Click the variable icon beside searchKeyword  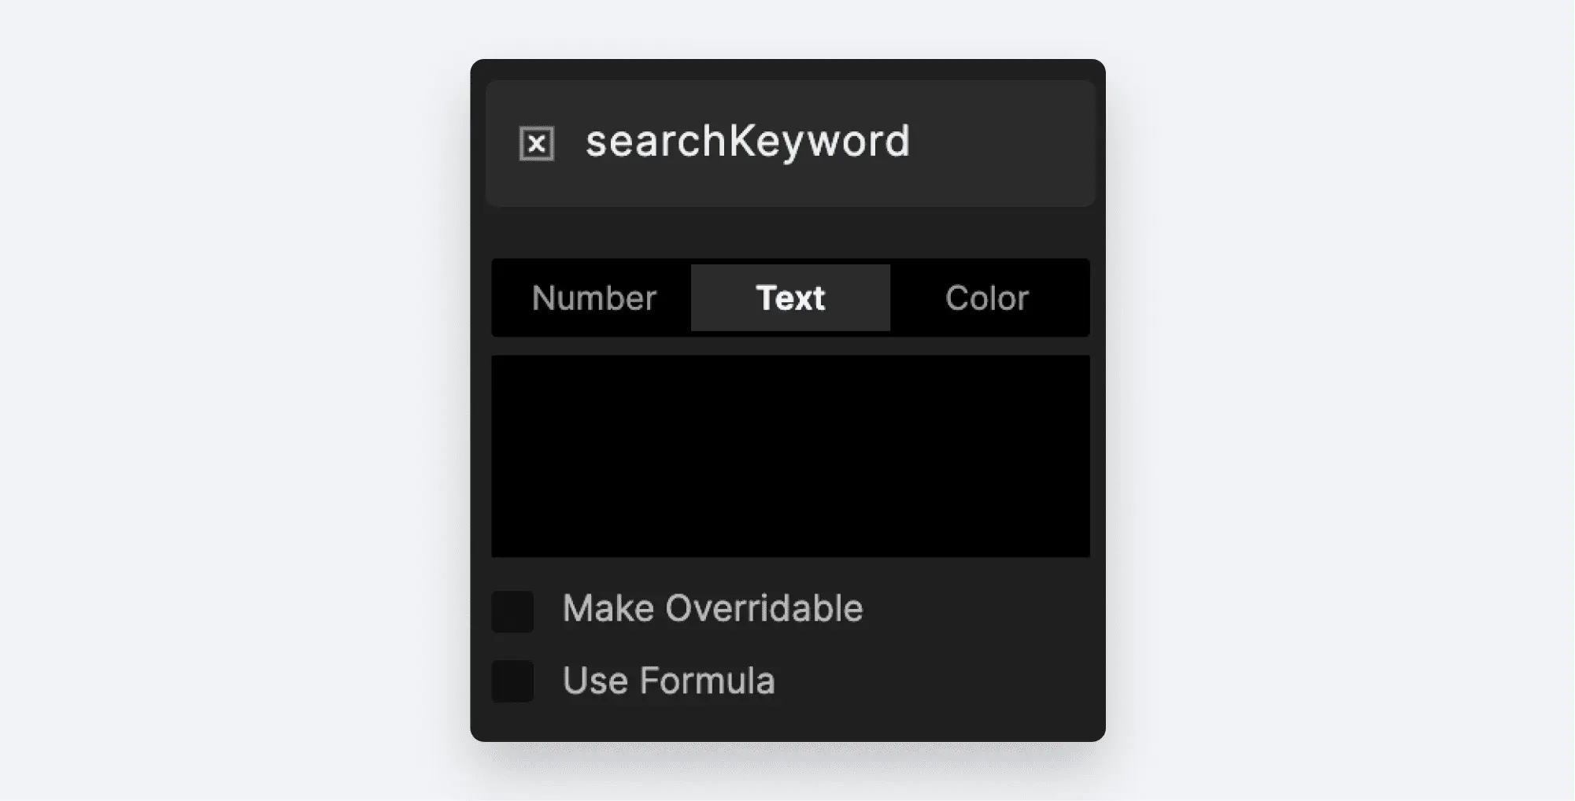(x=536, y=143)
